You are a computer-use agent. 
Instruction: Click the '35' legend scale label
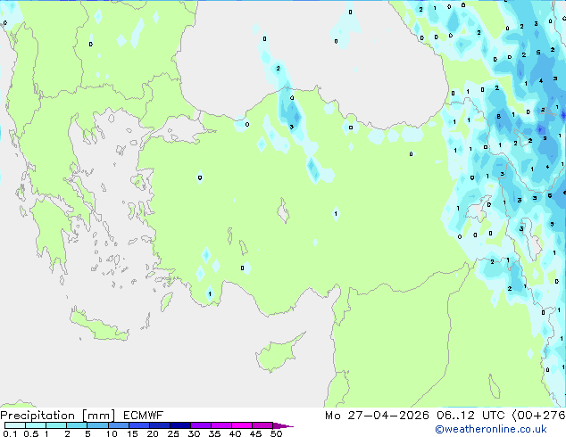(x=214, y=433)
